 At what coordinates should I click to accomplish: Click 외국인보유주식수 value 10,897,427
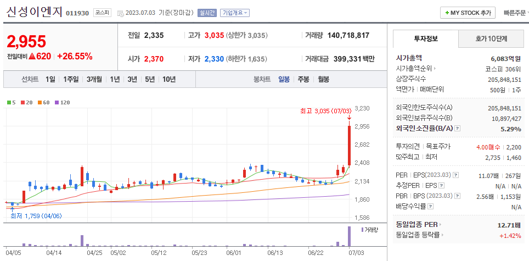coord(506,119)
